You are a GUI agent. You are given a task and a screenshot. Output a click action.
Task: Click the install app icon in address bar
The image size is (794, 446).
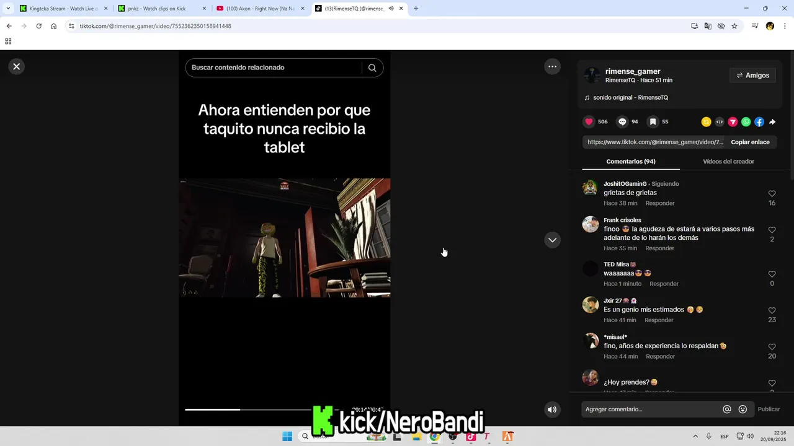click(x=695, y=26)
